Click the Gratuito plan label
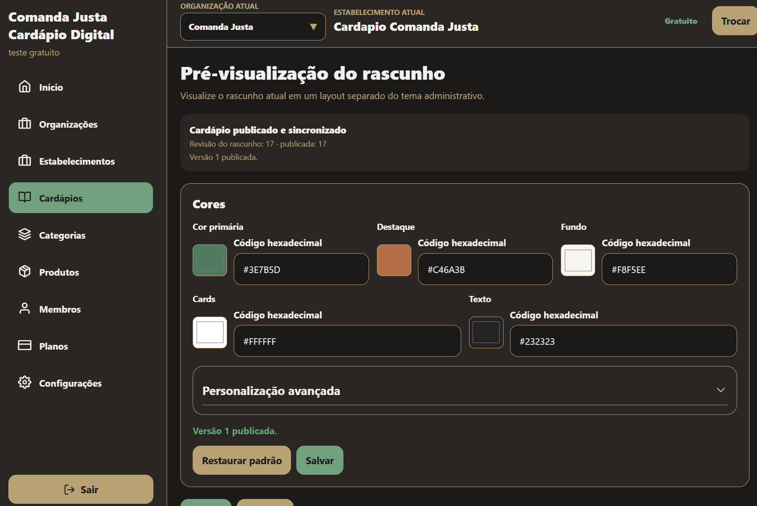Screen dimensions: 757x506 [681, 21]
